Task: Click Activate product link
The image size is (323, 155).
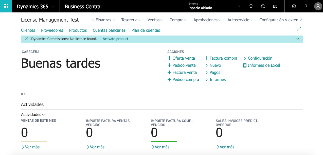Action: click(115, 39)
